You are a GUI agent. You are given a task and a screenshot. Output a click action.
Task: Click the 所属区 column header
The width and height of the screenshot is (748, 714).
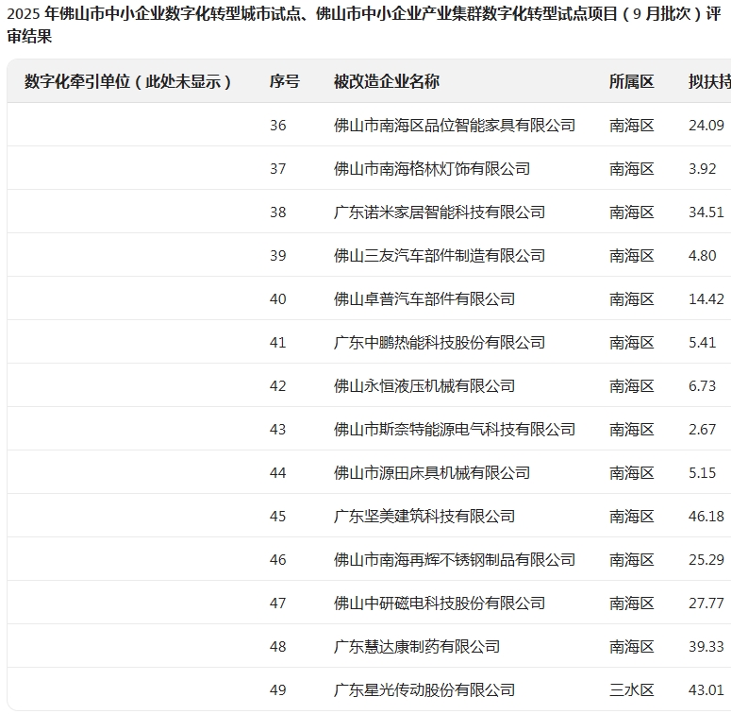click(631, 82)
